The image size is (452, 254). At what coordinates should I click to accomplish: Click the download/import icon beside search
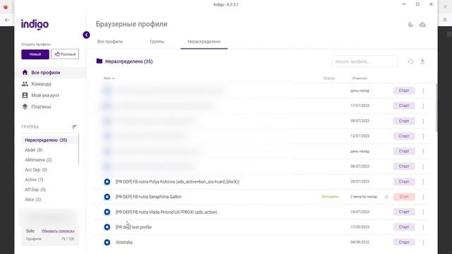point(422,61)
